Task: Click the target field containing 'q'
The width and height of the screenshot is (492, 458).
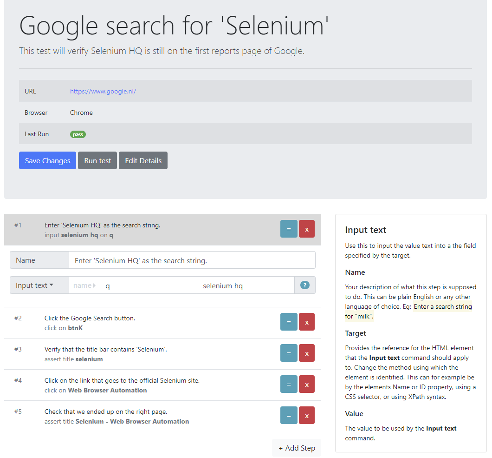Action: pyautogui.click(x=149, y=285)
